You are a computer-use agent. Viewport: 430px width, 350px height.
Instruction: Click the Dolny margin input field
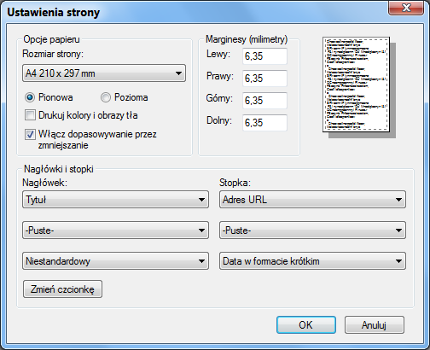coord(264,123)
